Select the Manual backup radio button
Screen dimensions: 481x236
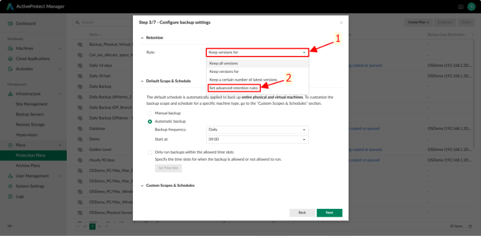(150, 113)
